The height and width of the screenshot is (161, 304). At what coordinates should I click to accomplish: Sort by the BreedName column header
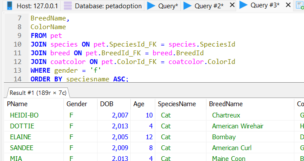(x=250, y=104)
